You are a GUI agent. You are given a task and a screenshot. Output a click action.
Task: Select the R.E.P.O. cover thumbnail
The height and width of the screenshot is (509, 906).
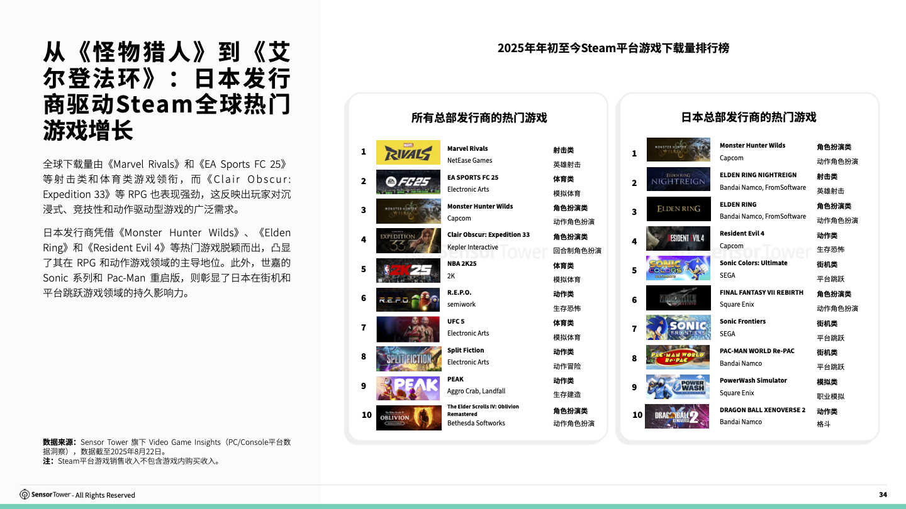(408, 300)
